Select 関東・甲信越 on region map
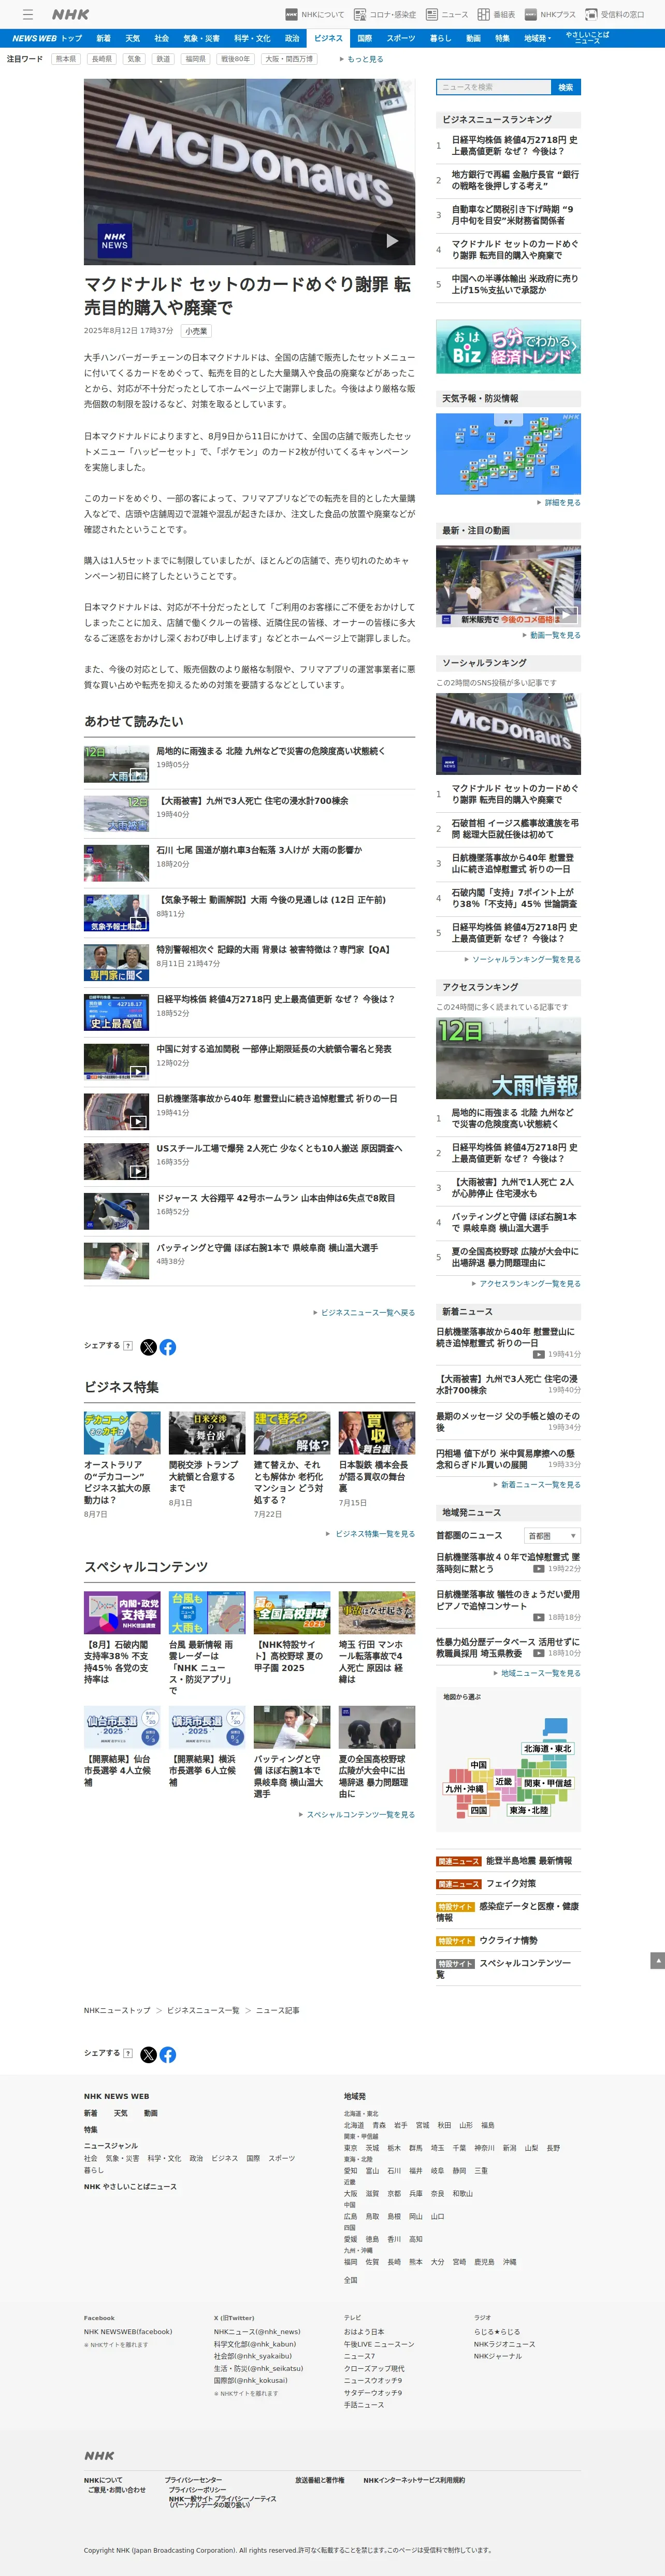The width and height of the screenshot is (665, 2576). [548, 1783]
